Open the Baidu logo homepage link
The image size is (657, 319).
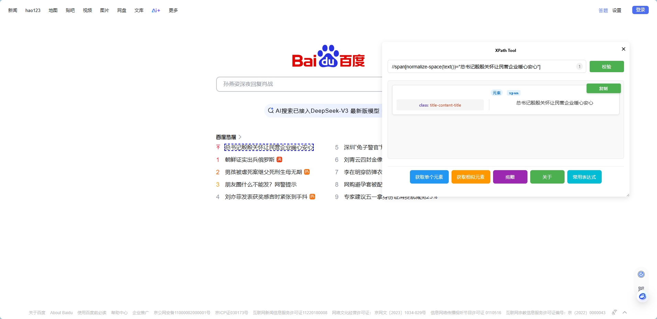coord(328,56)
